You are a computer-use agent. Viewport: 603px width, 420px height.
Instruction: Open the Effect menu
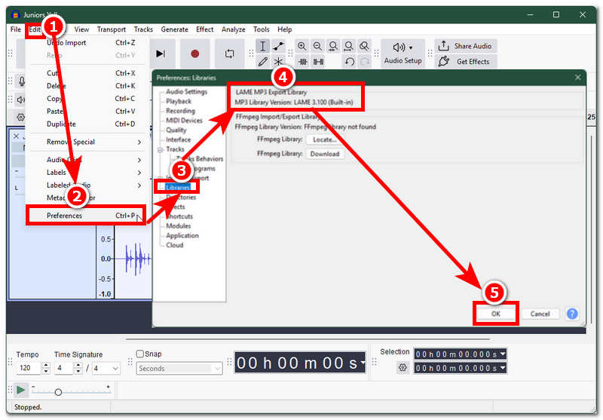click(x=204, y=29)
